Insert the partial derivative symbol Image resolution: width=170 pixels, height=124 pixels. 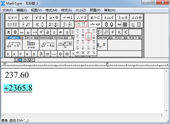[x=48, y=32]
